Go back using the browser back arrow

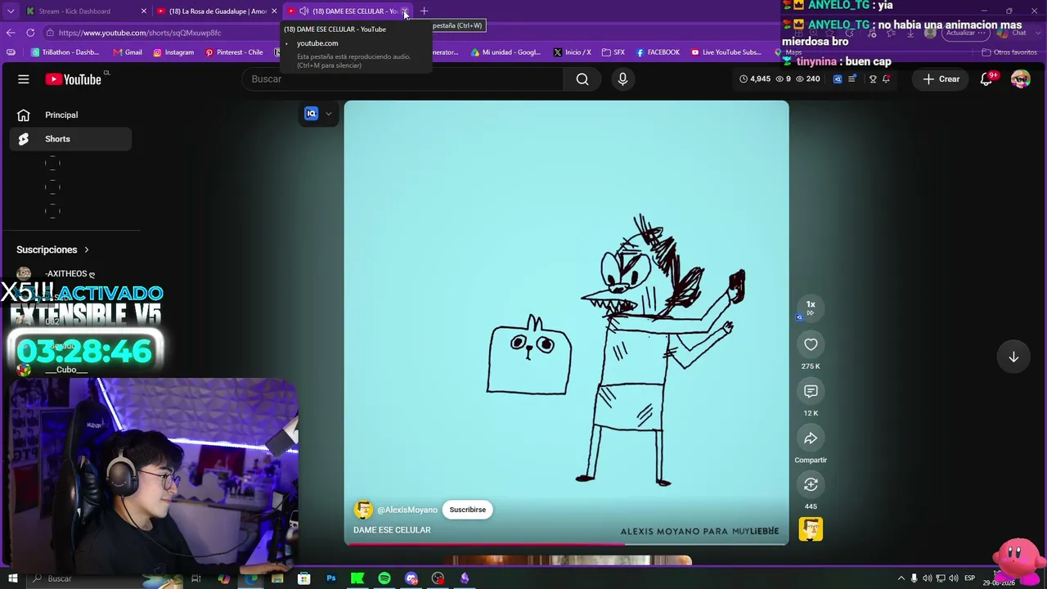click(x=11, y=33)
